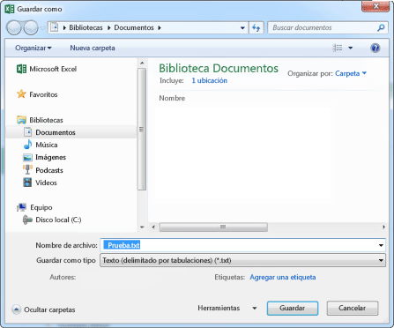Click the Cancelar button
The width and height of the screenshot is (394, 328).
[x=353, y=309]
